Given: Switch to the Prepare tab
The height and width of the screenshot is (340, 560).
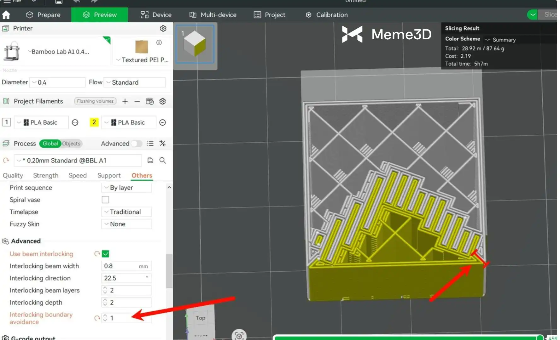Looking at the screenshot, I should pos(44,15).
